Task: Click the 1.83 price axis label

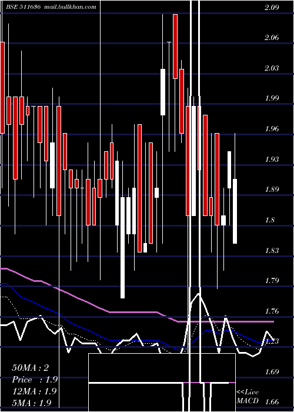Action: pyautogui.click(x=272, y=250)
